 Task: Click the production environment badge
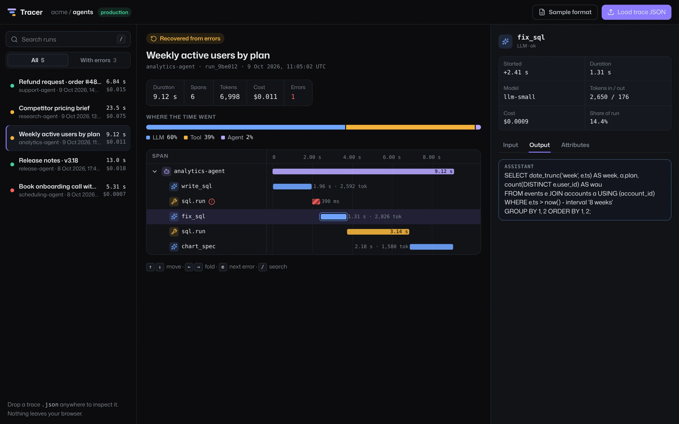point(114,12)
